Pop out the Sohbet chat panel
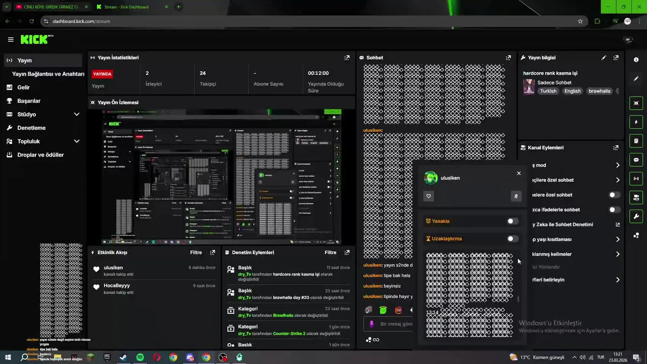 click(x=508, y=58)
